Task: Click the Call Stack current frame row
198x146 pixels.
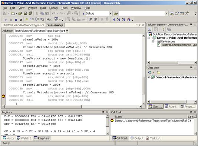Action: [152, 120]
